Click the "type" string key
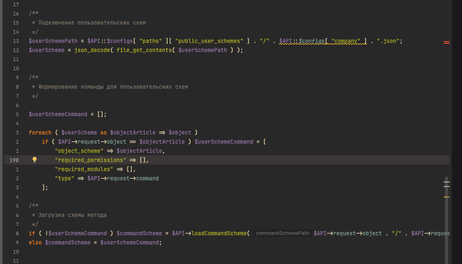462x264 pixels. pyautogui.click(x=64, y=178)
